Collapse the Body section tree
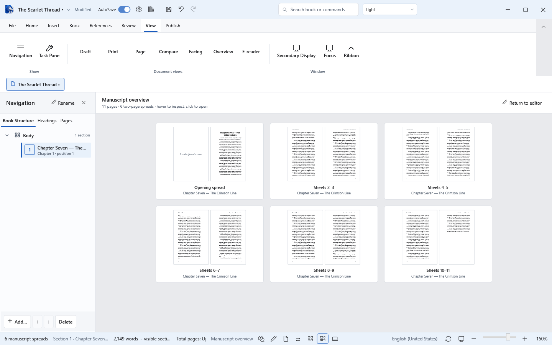This screenshot has width=552, height=345. coord(7,135)
